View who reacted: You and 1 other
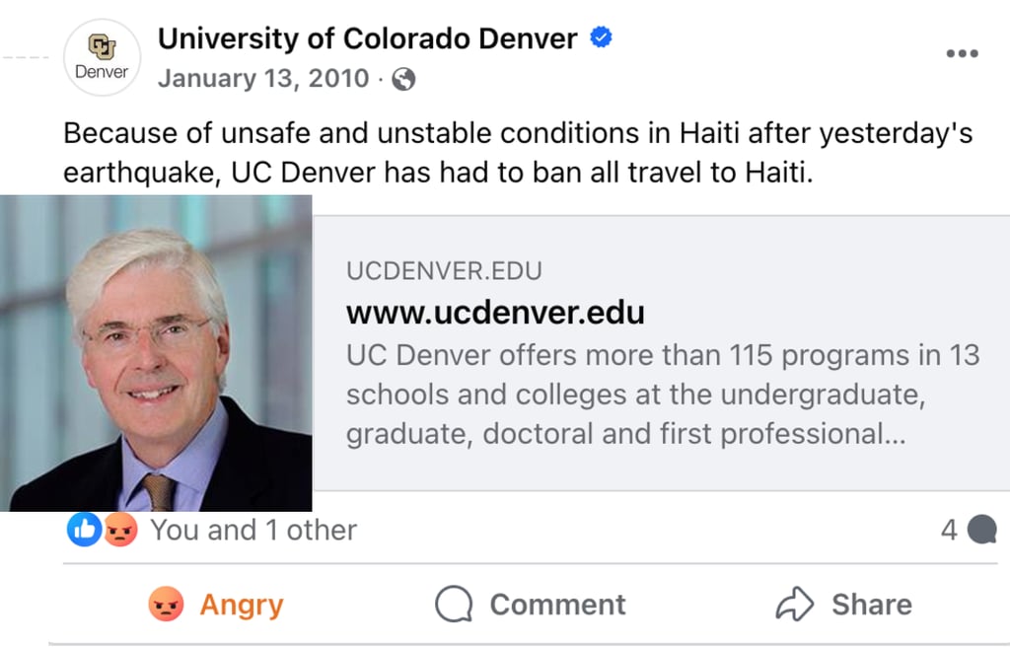The width and height of the screenshot is (1010, 647). pyautogui.click(x=252, y=530)
